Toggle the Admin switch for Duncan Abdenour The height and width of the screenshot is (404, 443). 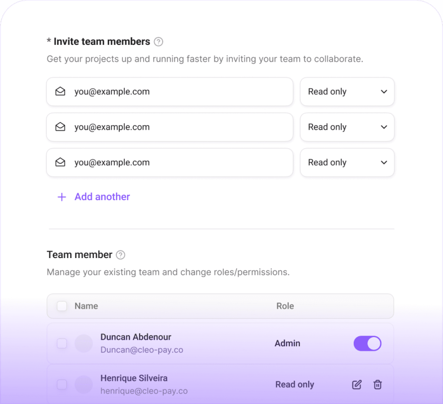(367, 343)
